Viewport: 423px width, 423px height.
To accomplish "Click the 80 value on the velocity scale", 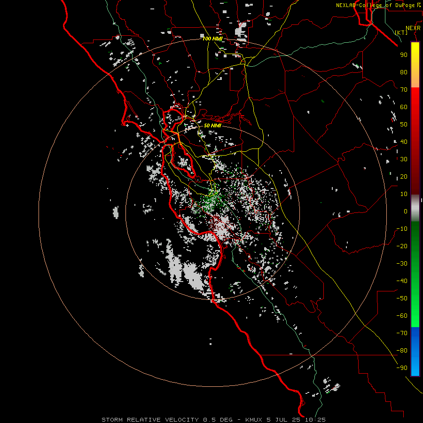I will [404, 72].
